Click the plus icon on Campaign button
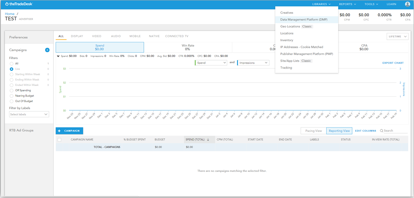This screenshot has width=414, height=198. (59, 131)
